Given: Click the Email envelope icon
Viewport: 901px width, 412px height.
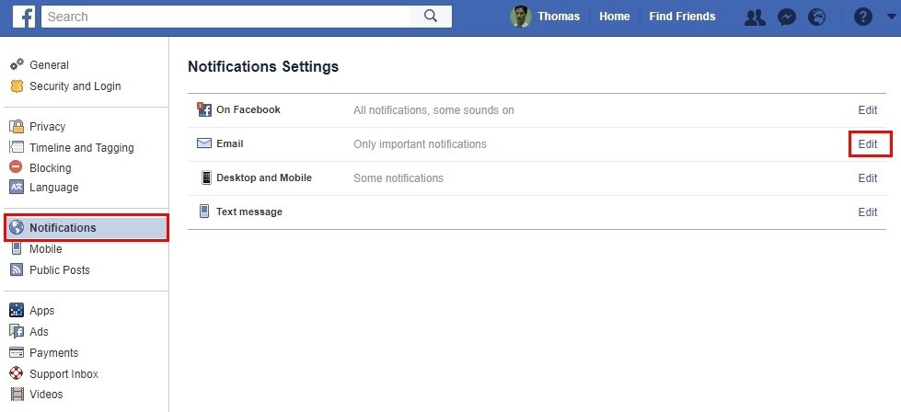Looking at the screenshot, I should (204, 143).
